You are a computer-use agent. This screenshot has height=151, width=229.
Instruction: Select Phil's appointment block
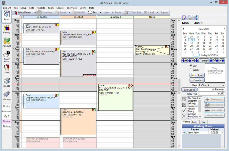coord(78,122)
